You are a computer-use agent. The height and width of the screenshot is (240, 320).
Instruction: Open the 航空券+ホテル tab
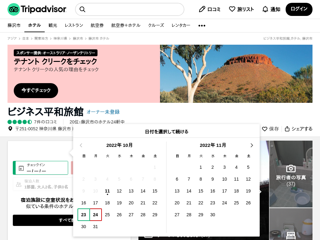point(126,25)
